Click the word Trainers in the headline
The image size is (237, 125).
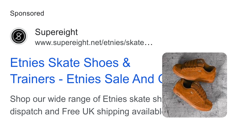33,79
